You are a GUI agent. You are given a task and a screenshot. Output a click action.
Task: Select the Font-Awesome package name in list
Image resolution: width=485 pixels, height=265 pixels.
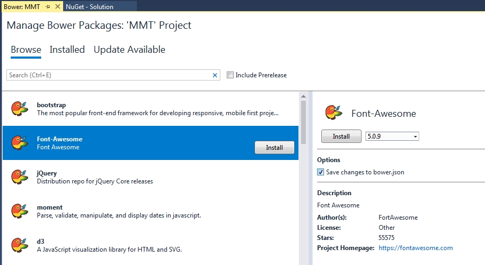tap(60, 139)
